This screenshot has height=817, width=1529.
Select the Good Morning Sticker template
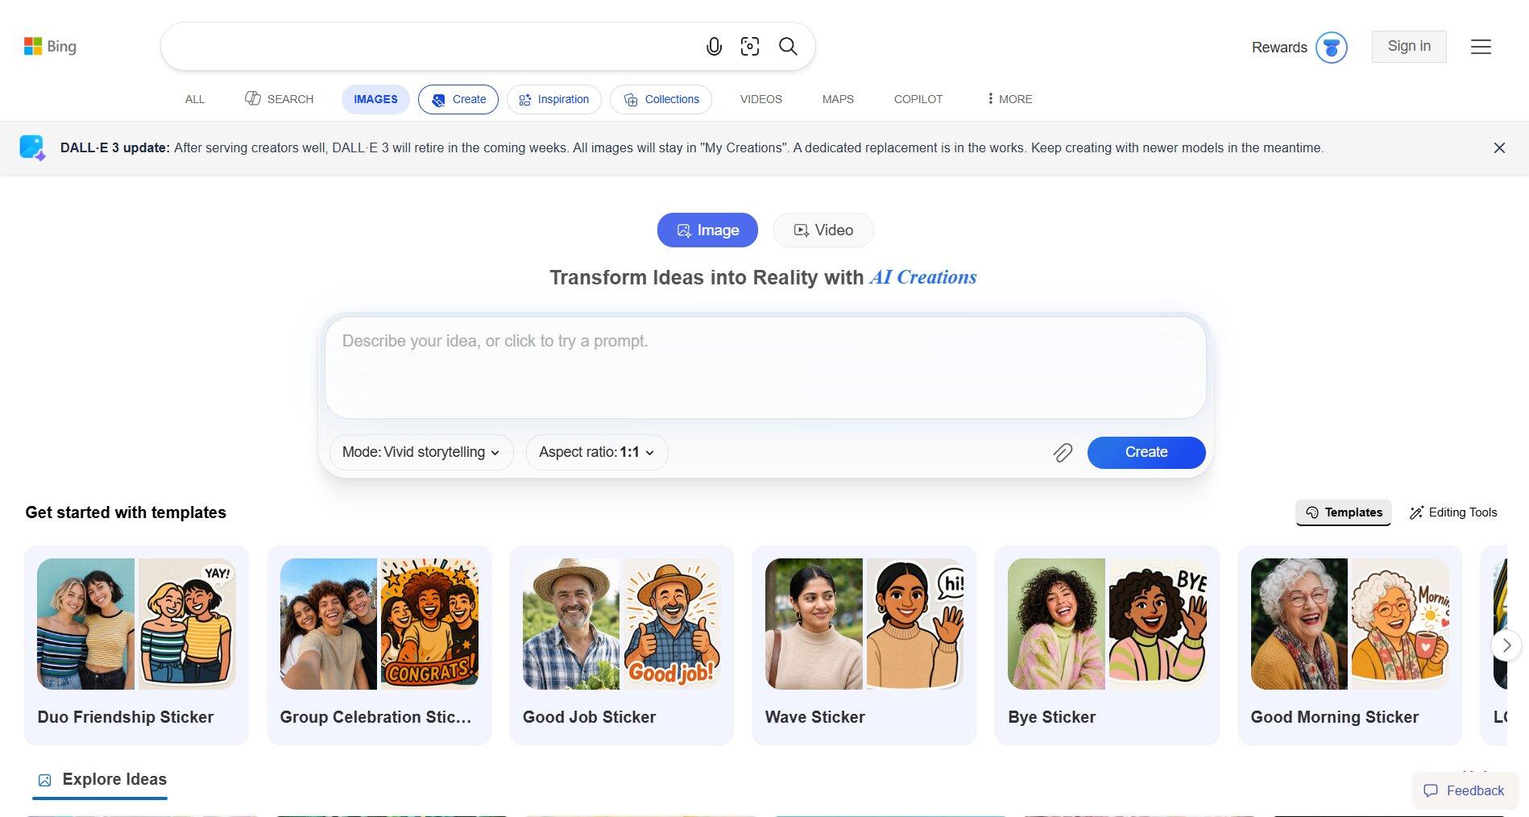click(1350, 645)
